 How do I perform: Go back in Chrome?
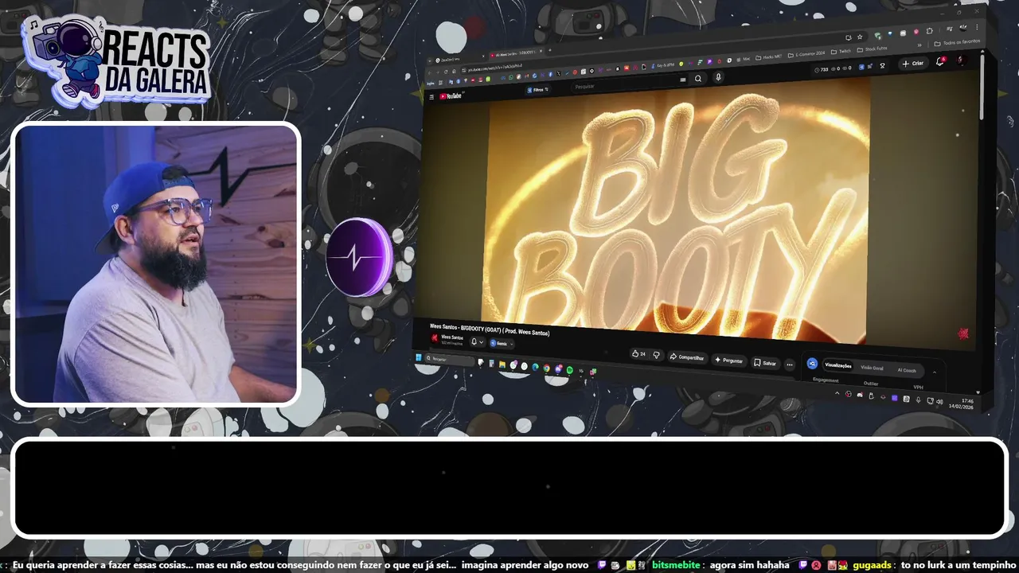click(x=430, y=72)
